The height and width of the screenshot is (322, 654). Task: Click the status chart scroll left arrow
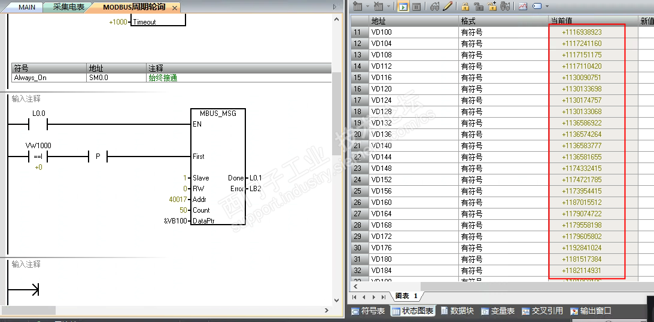point(356,287)
